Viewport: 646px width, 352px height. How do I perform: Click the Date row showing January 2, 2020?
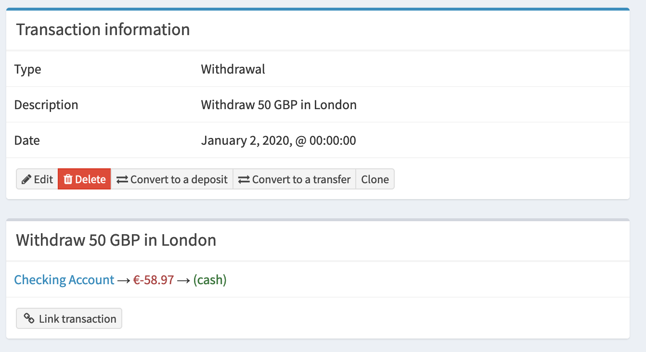(x=278, y=140)
